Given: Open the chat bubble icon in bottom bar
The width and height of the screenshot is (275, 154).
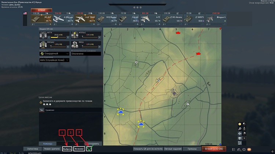Looking at the screenshot, I should [x=244, y=149].
